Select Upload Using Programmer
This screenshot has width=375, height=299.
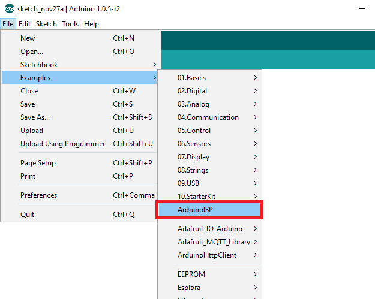(79, 144)
